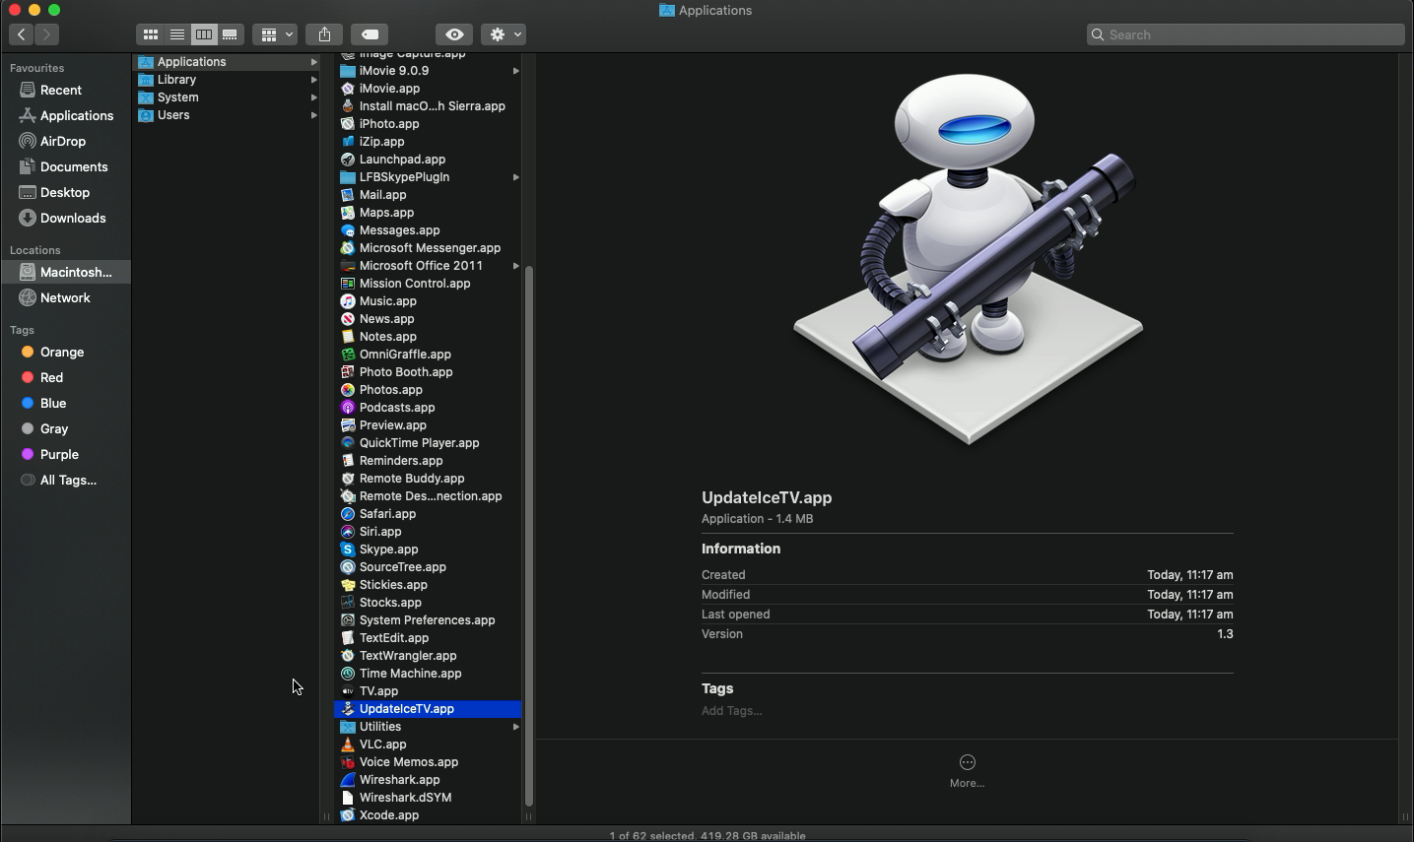Click the Share toolbar button
This screenshot has height=842, width=1414.
pyautogui.click(x=324, y=34)
